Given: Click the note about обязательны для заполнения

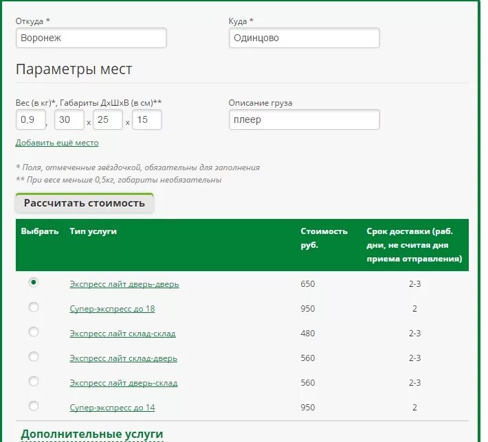Looking at the screenshot, I should pos(137,167).
